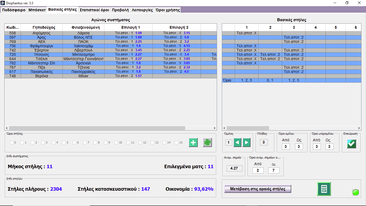Select the Μάντσεστερ Σίτι match row
Screen dimensions: 366x206
(x=111, y=63)
